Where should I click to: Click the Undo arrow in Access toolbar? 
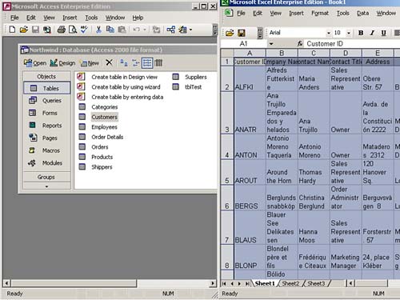[137, 30]
